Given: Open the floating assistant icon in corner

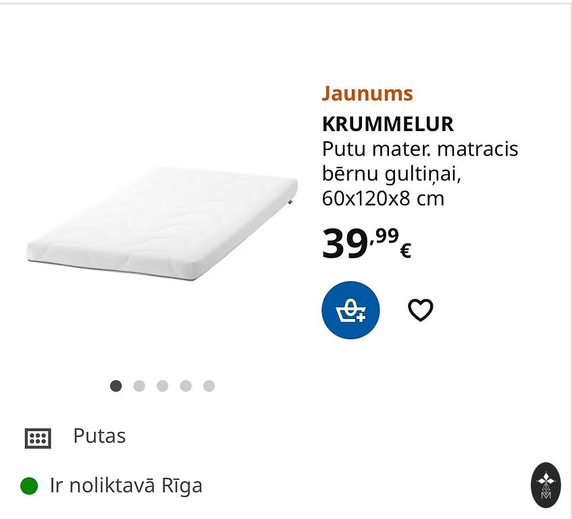Looking at the screenshot, I should tap(546, 485).
